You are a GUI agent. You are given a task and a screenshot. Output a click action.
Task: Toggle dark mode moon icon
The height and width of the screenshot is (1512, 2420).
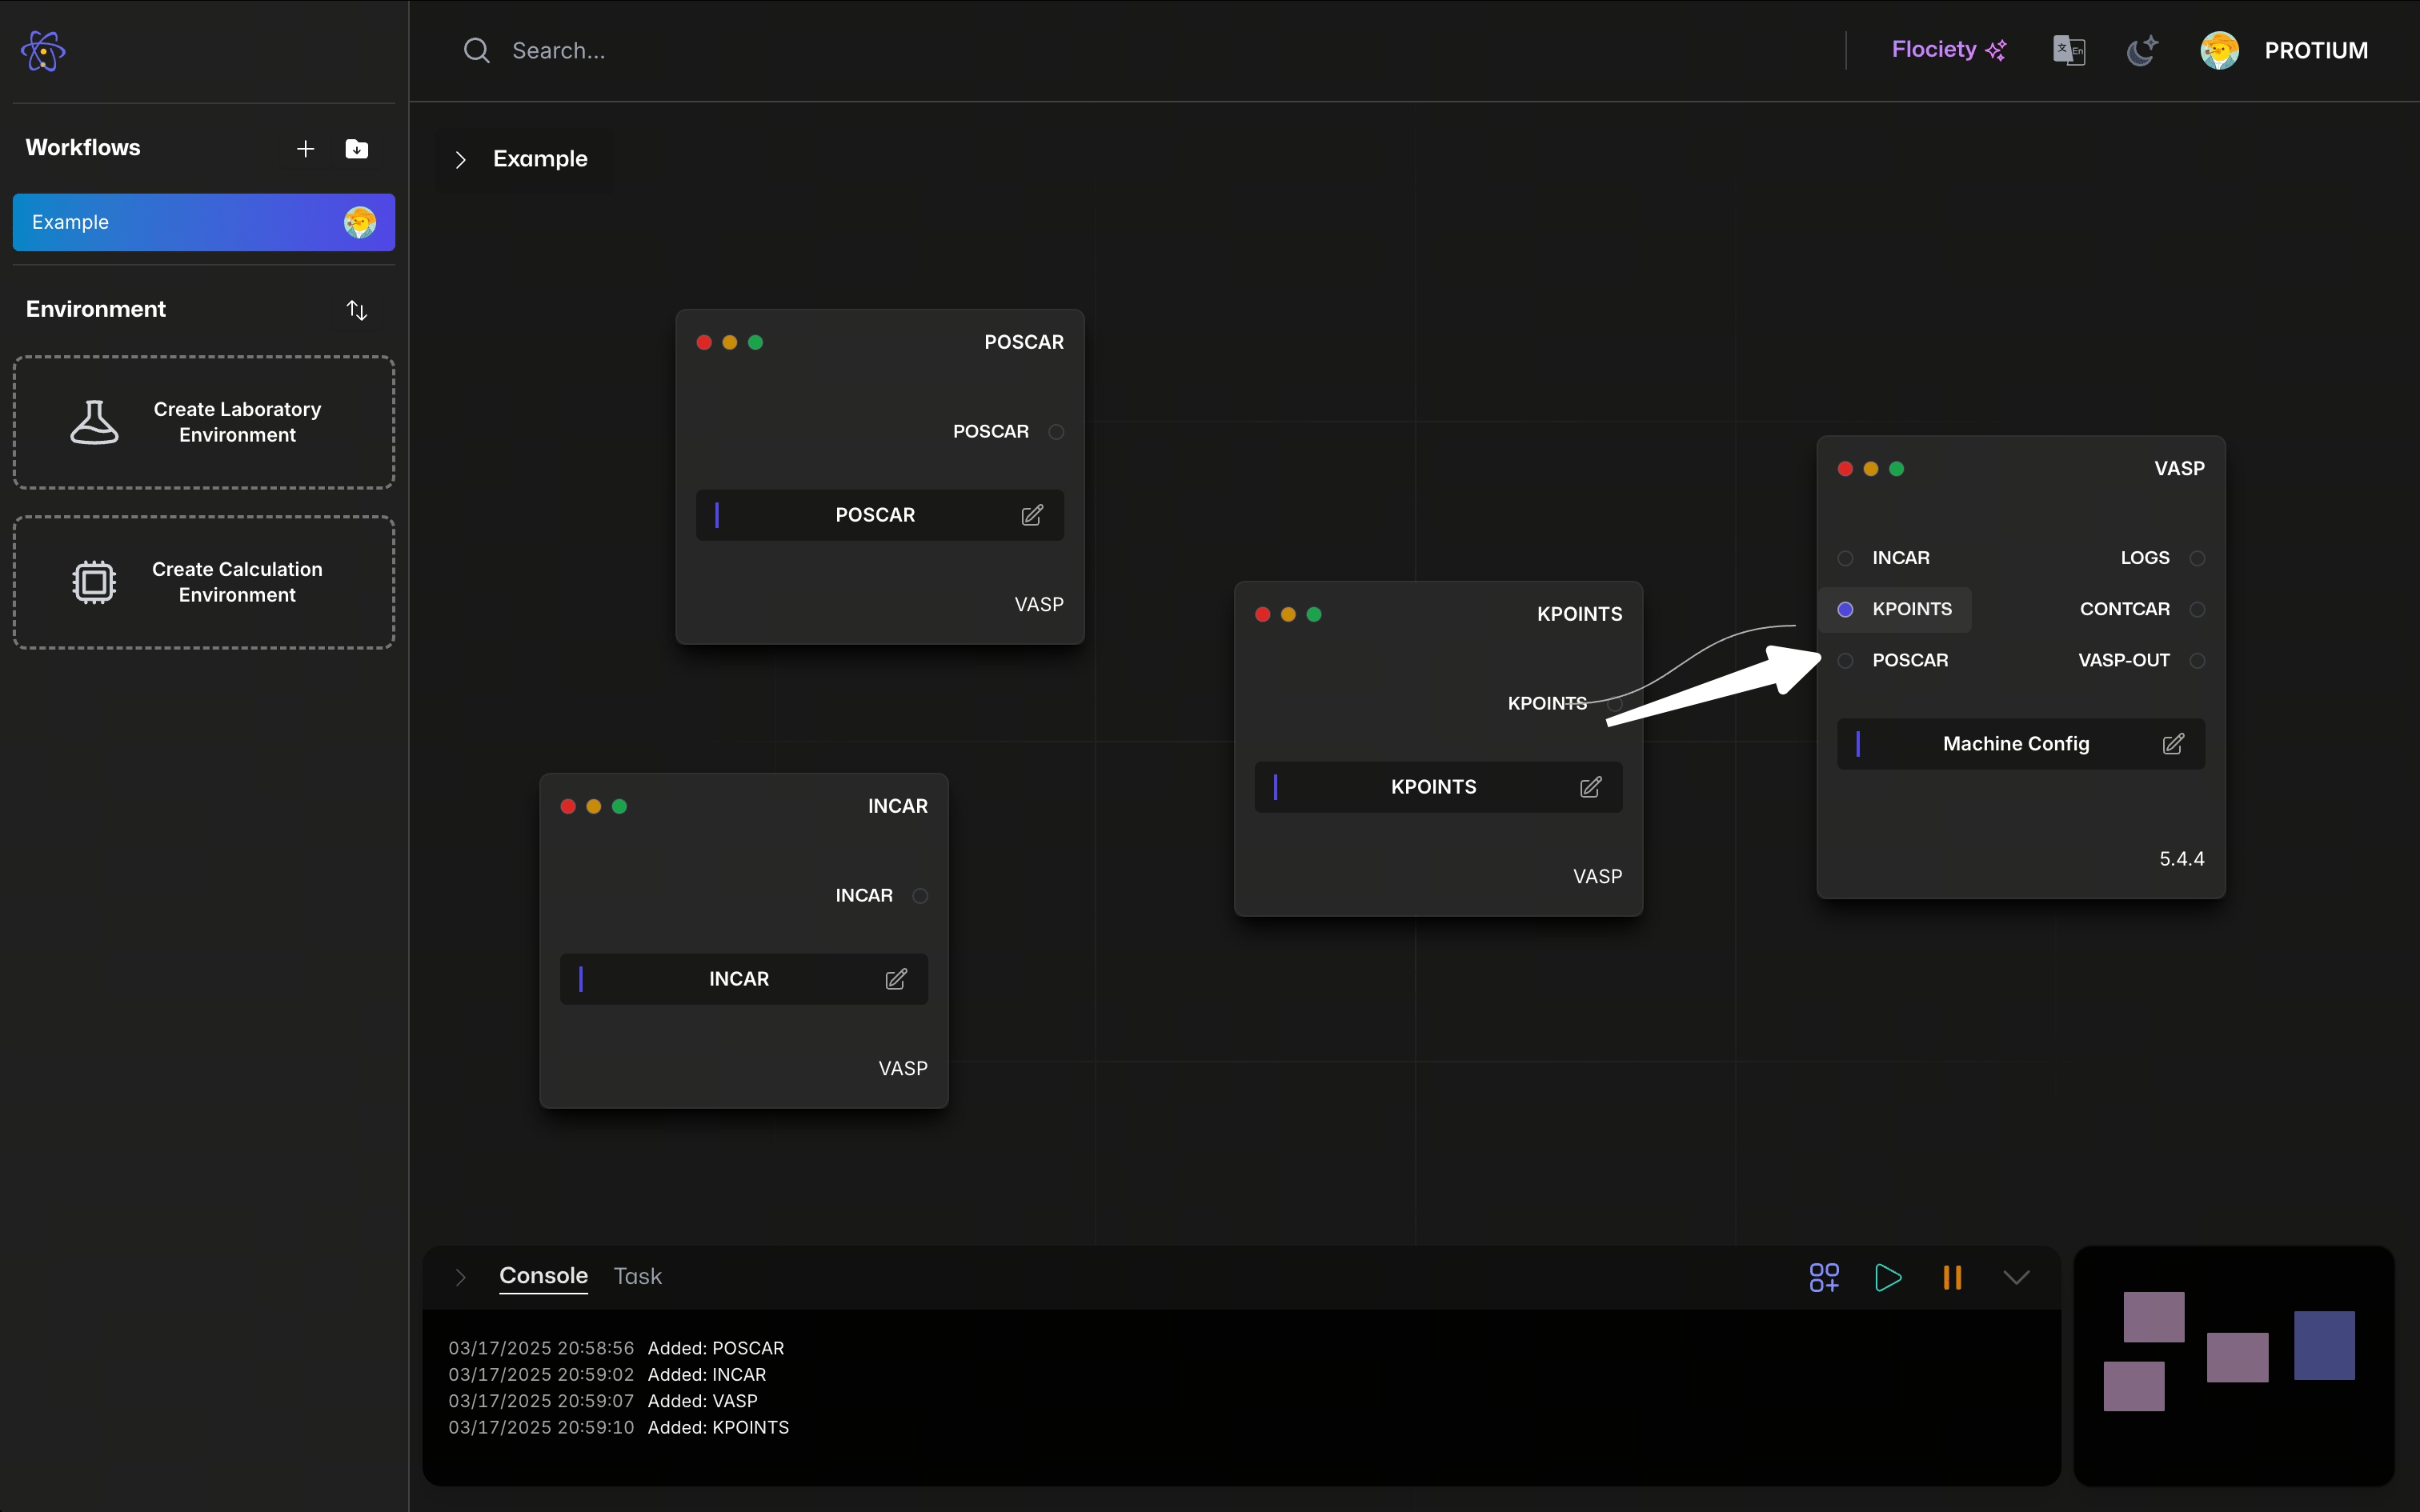[2141, 50]
